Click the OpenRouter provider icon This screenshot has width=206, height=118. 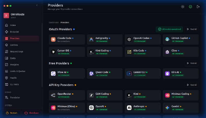(x=53, y=95)
